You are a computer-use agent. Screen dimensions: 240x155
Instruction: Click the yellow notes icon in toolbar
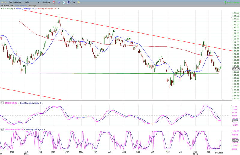78,2
